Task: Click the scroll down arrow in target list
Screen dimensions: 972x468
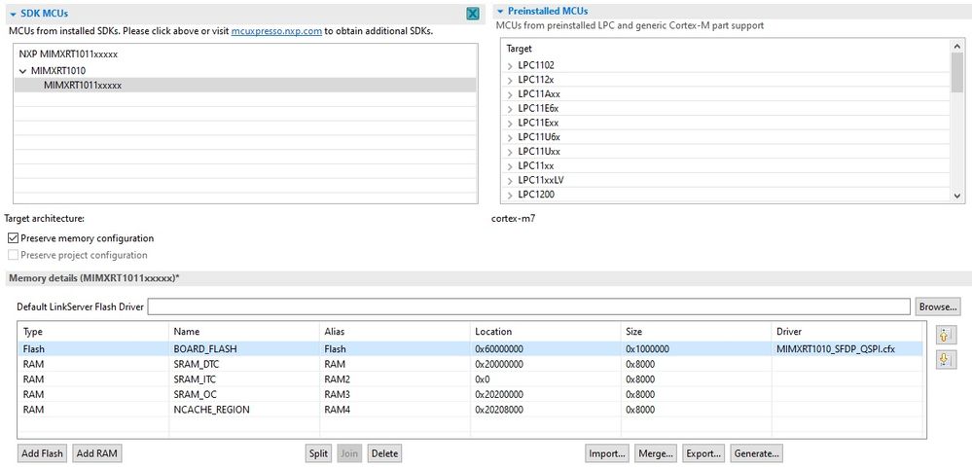Action: tap(956, 196)
